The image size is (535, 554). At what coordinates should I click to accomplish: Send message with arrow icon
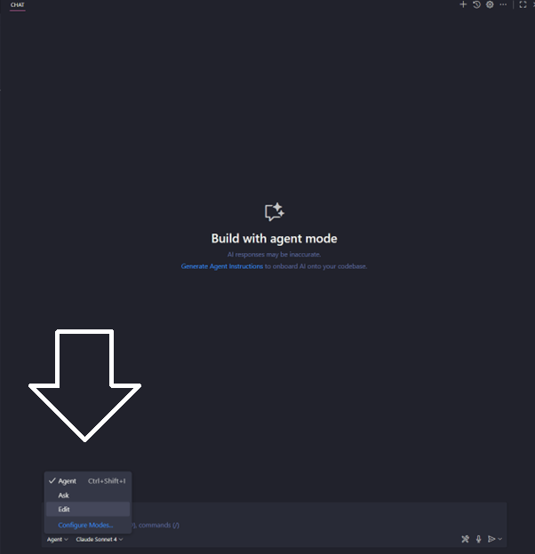tap(491, 539)
